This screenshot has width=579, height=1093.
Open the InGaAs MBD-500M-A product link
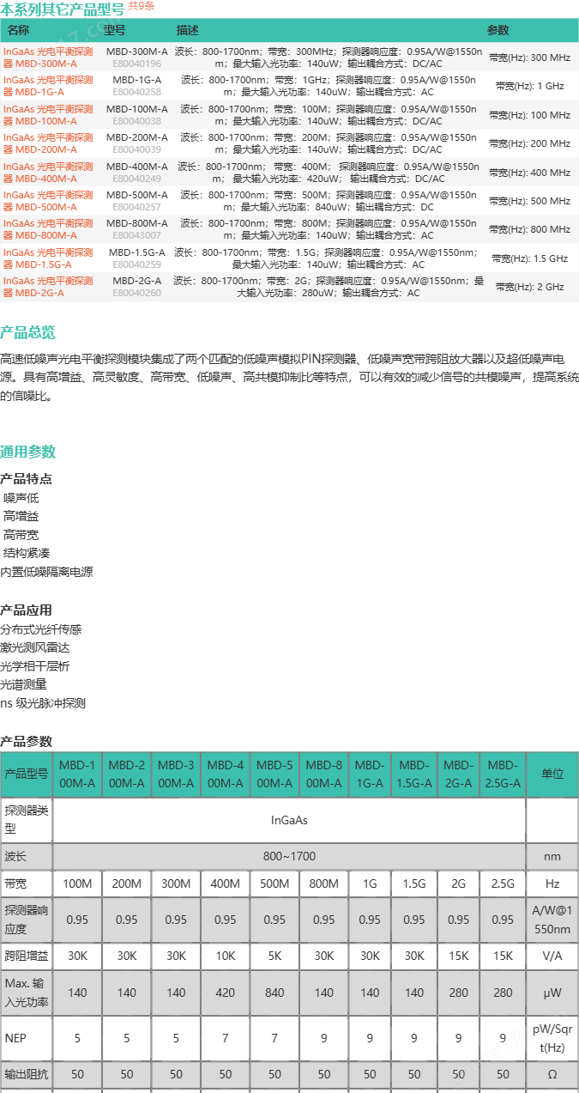coord(48,201)
